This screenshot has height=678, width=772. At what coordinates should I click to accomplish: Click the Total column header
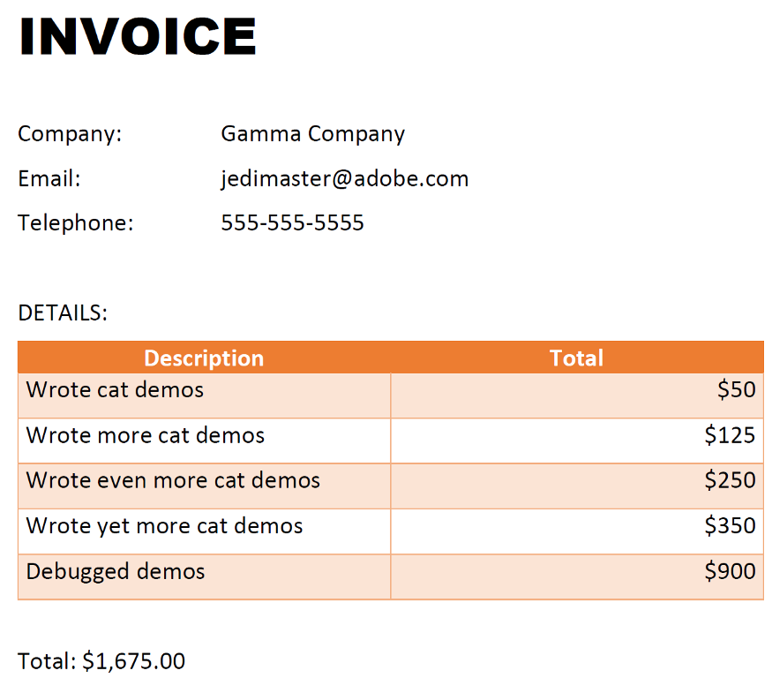576,358
